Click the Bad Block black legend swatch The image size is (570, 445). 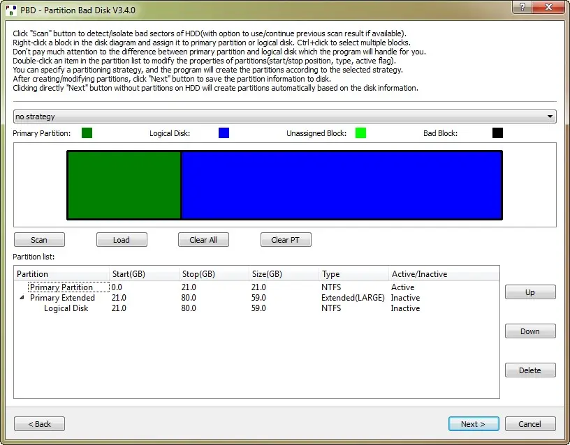tap(497, 133)
